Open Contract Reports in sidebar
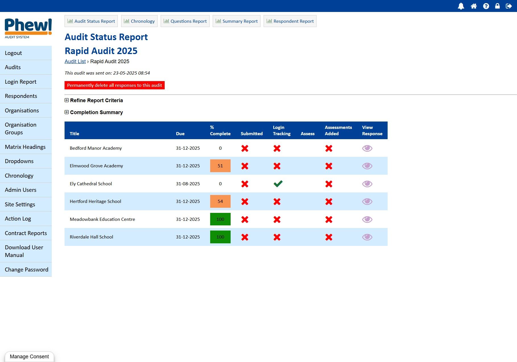The height and width of the screenshot is (362, 517). coord(26,233)
